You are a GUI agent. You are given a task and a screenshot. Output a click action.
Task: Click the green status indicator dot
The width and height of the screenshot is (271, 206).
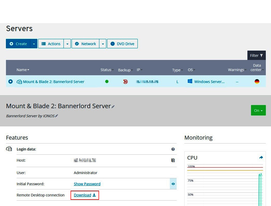[x=107, y=81]
